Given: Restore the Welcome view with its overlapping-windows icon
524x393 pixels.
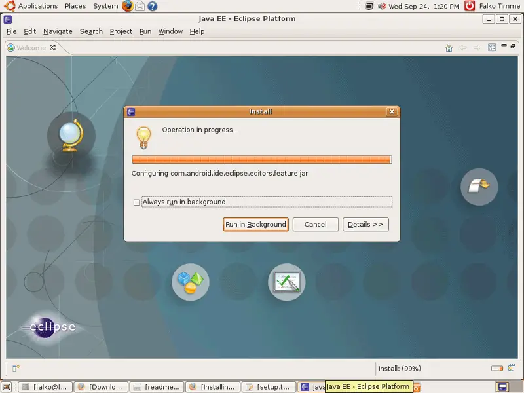Looking at the screenshot, I should (x=513, y=46).
